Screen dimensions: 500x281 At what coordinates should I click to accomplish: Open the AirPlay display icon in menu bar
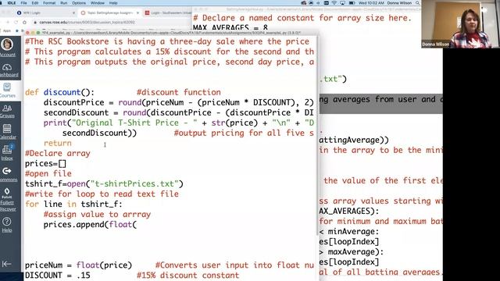point(342,3)
